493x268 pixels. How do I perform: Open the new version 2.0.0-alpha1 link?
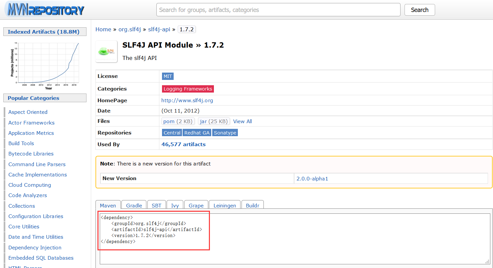312,178
